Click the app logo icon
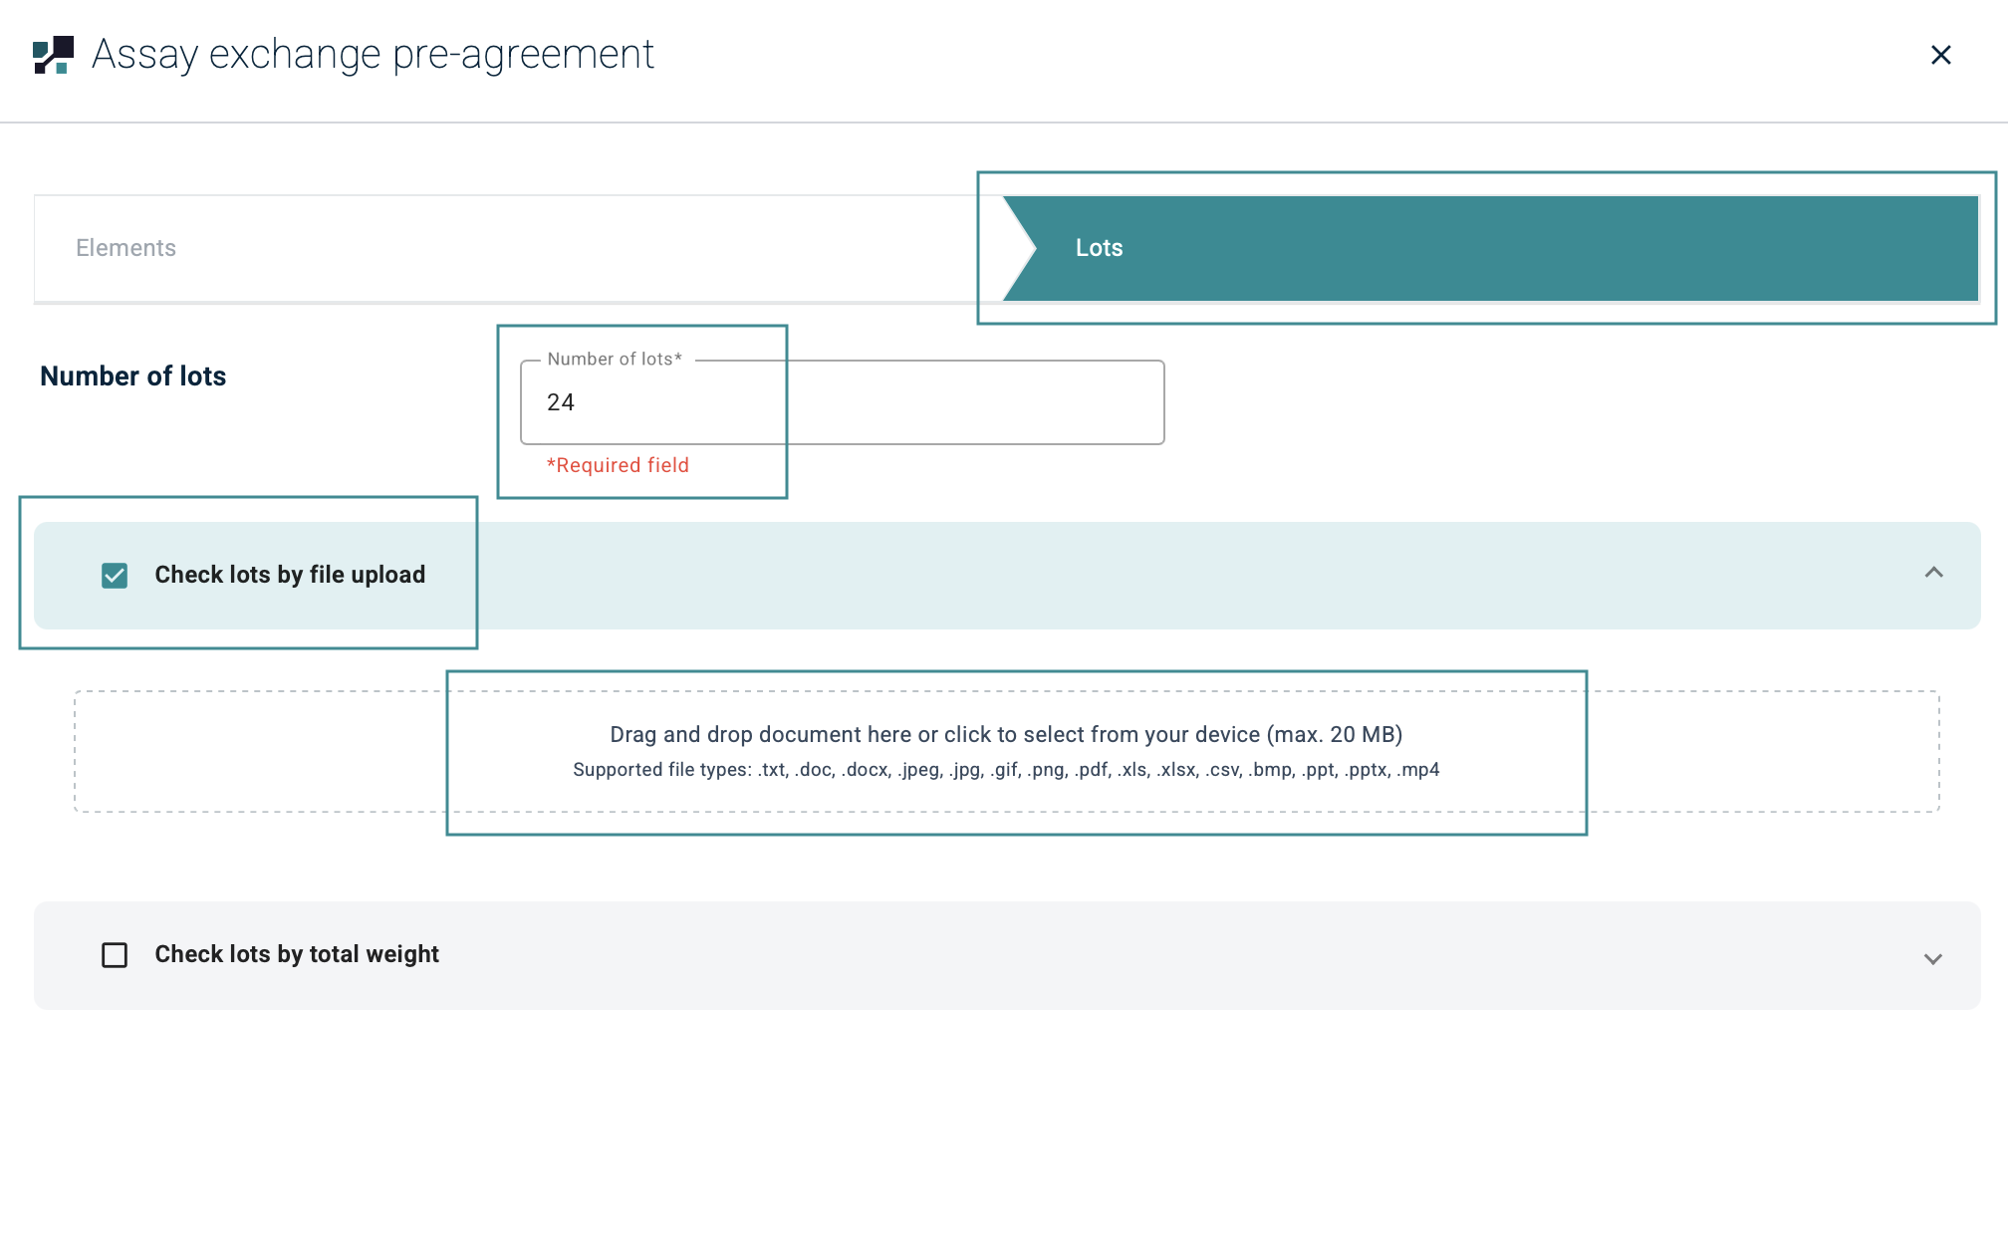The width and height of the screenshot is (2008, 1249). 54,55
